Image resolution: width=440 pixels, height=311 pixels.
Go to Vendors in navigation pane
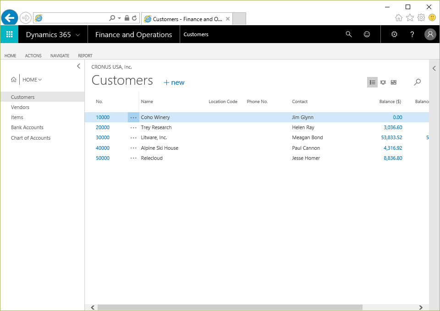(x=20, y=107)
